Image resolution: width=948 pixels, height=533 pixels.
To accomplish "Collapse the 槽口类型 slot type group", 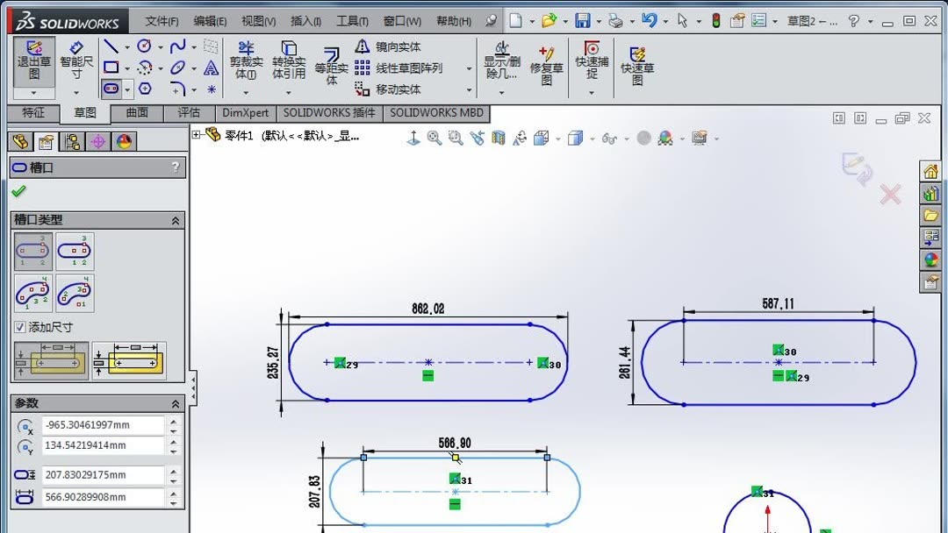I will [176, 220].
